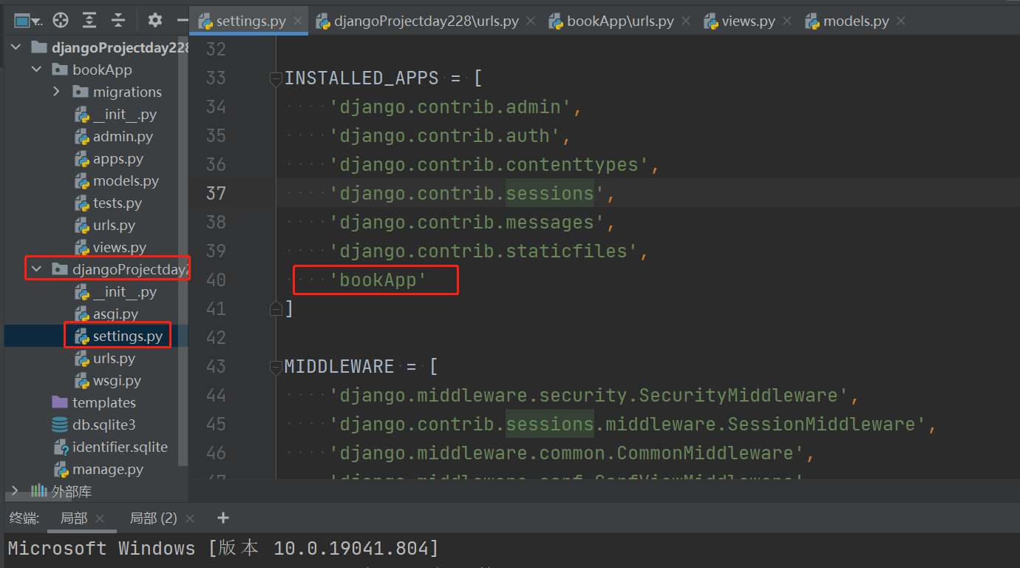Click the project tree vertical scrollbar

185,251
